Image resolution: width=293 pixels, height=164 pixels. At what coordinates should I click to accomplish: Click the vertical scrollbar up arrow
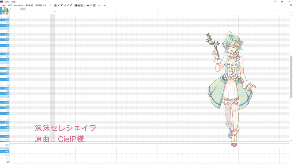click(291, 15)
